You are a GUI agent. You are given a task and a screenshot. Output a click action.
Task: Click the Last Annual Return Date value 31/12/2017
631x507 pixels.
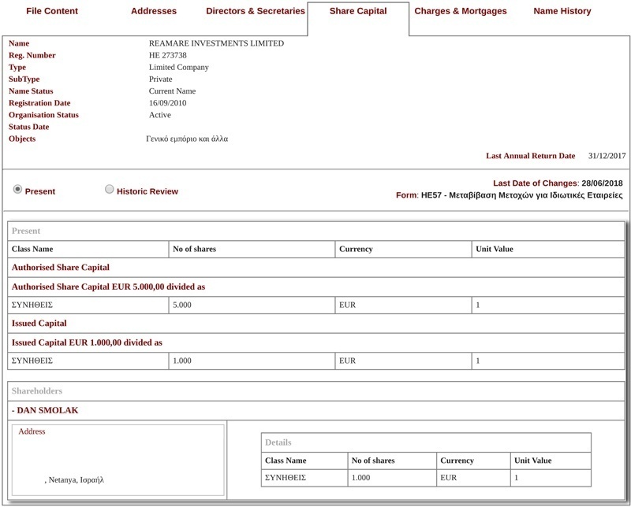pyautogui.click(x=607, y=156)
